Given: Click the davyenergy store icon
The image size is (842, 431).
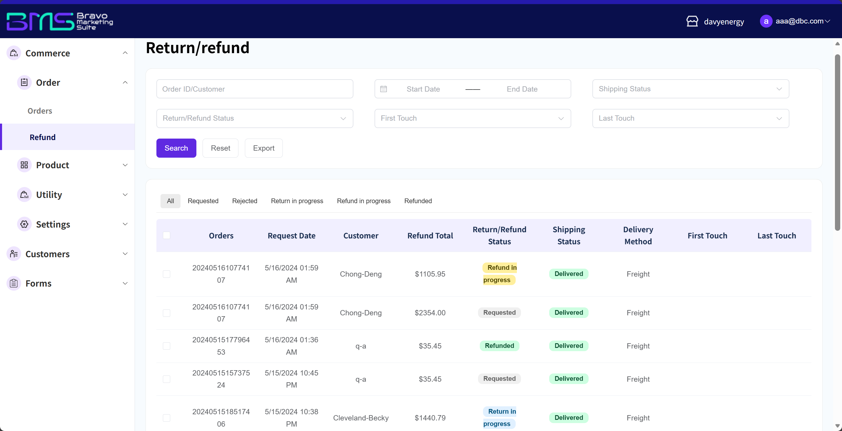Looking at the screenshot, I should (x=692, y=21).
